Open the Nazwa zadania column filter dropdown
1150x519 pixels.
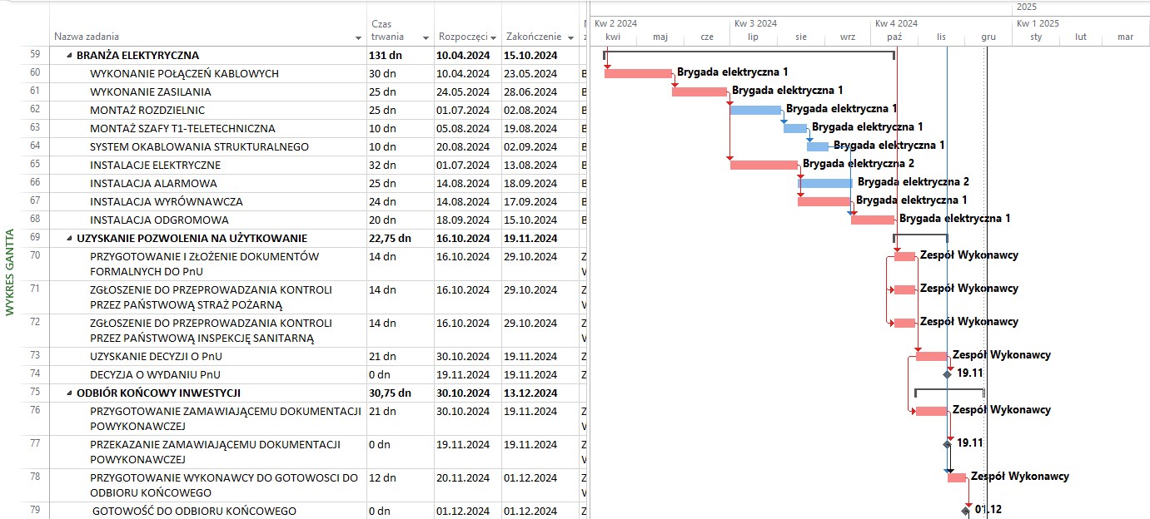click(x=359, y=37)
